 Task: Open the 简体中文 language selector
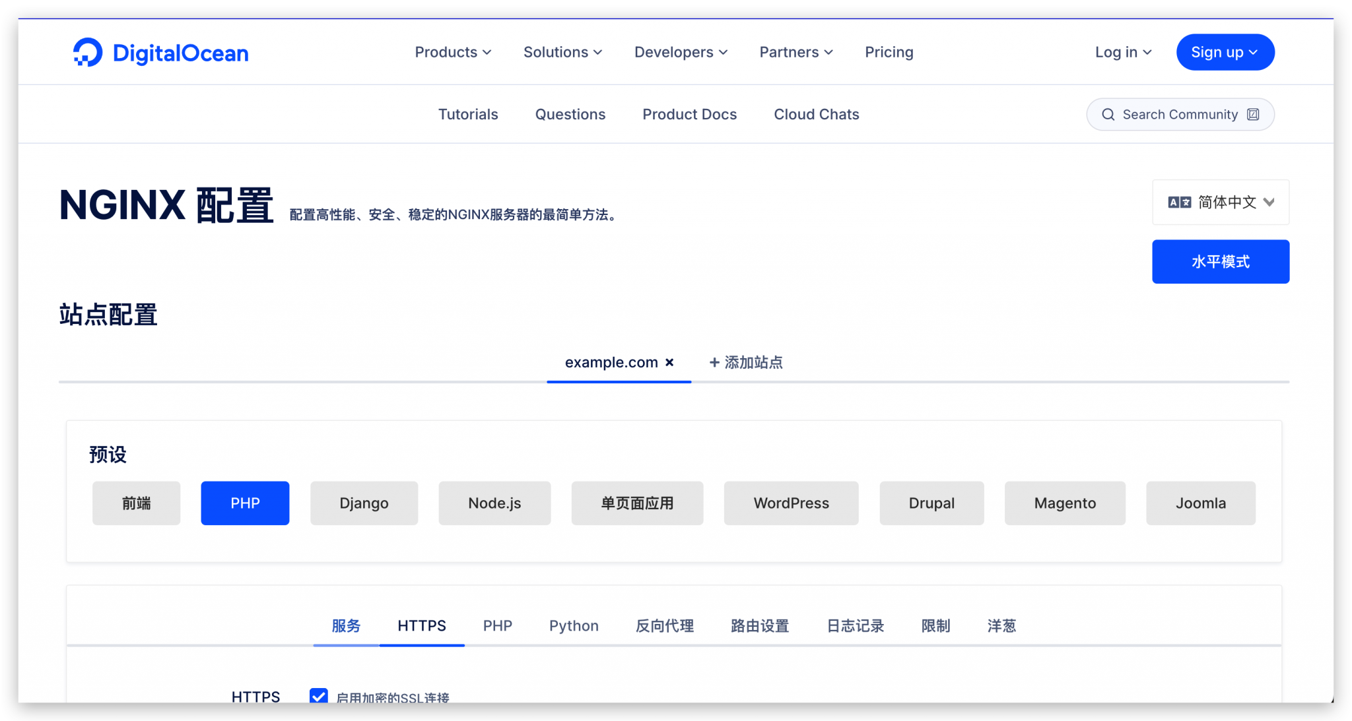click(x=1220, y=202)
